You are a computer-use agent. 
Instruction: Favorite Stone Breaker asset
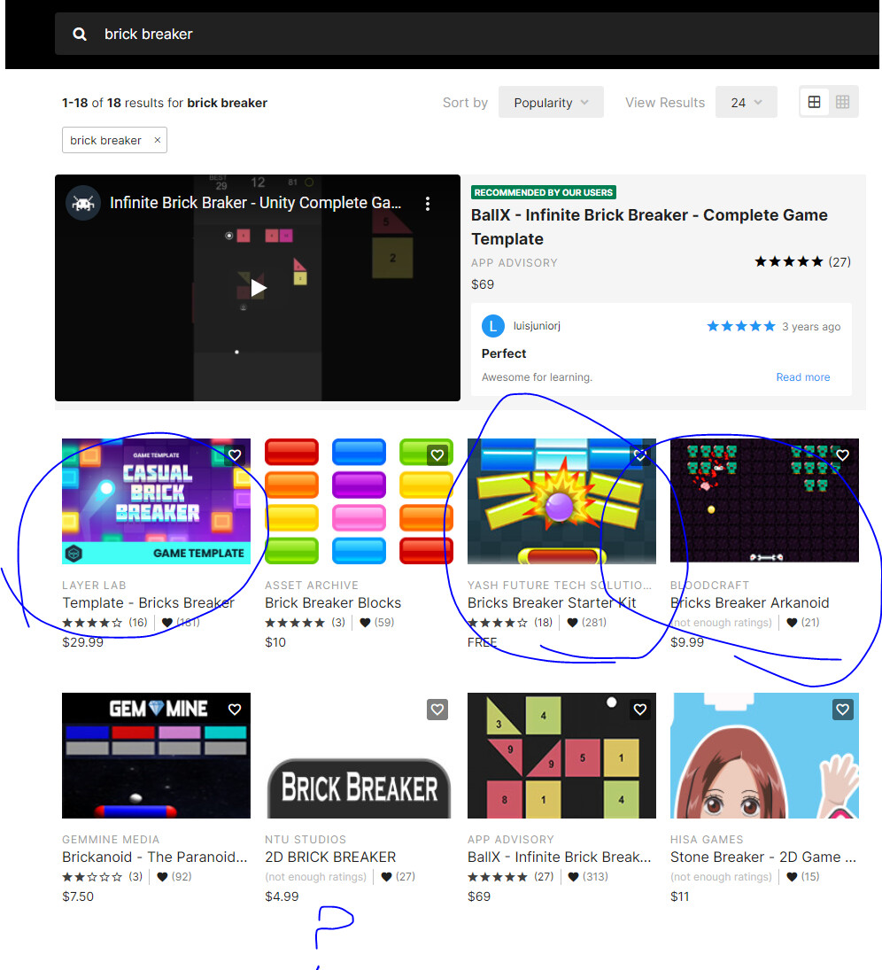[x=842, y=710]
